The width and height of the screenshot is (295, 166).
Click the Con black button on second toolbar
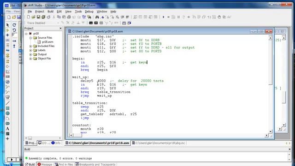coord(91,23)
